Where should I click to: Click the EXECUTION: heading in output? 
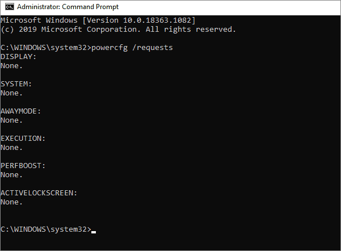(x=23, y=139)
